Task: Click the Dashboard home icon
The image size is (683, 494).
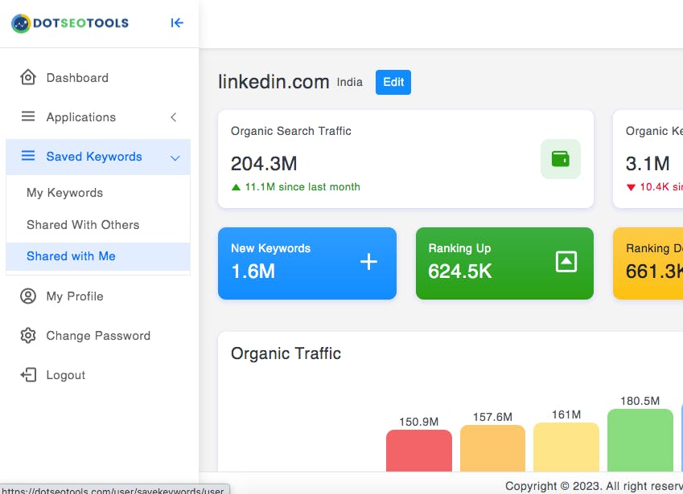Action: click(28, 77)
